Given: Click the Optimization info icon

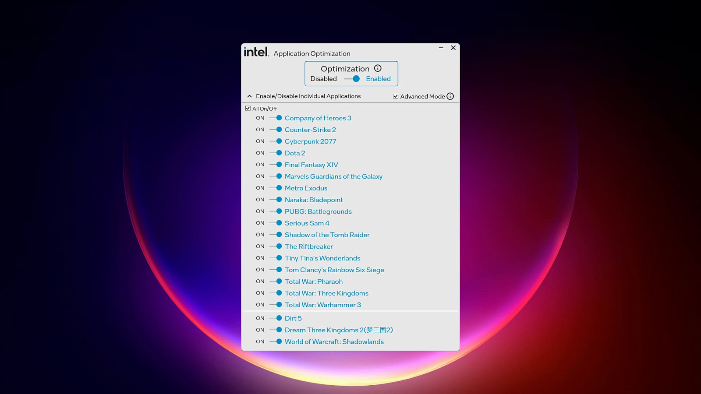Looking at the screenshot, I should (x=378, y=68).
